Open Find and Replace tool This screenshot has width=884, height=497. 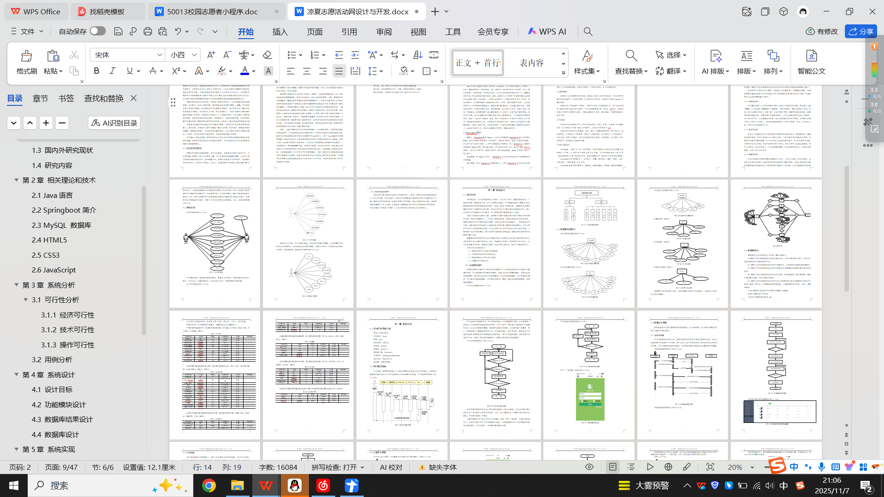(631, 56)
